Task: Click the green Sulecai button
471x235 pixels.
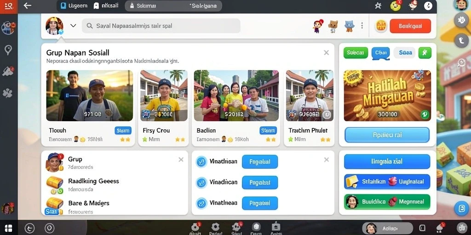Action: click(x=356, y=53)
